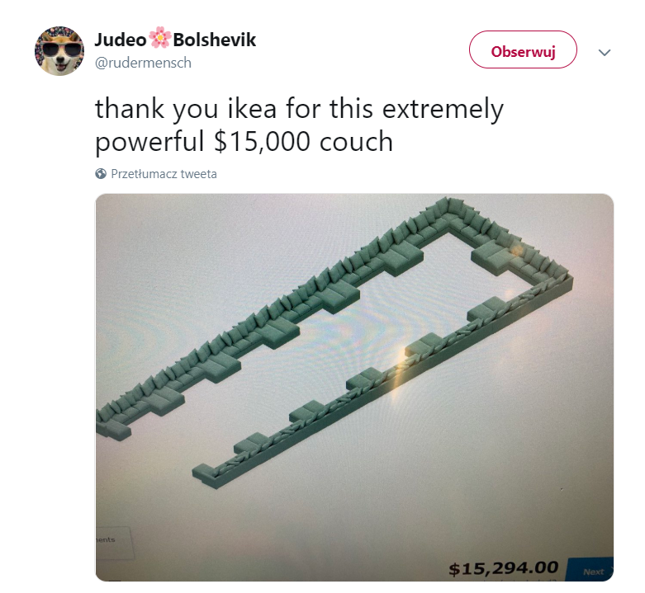Click the cherry blossom emoji in the name
The image size is (645, 593).
(x=159, y=38)
